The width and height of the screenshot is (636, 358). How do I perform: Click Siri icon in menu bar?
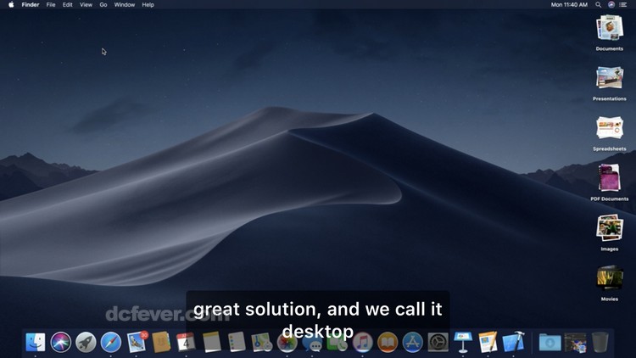[611, 5]
